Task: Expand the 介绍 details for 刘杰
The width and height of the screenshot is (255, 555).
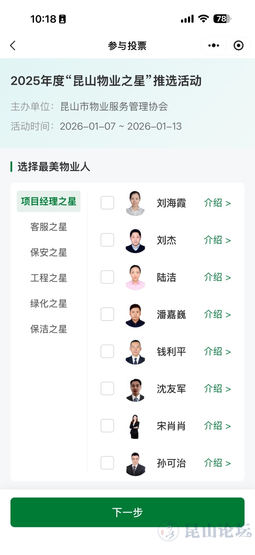Action: (217, 240)
